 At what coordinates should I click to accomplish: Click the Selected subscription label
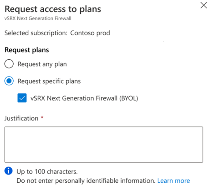click(36, 33)
